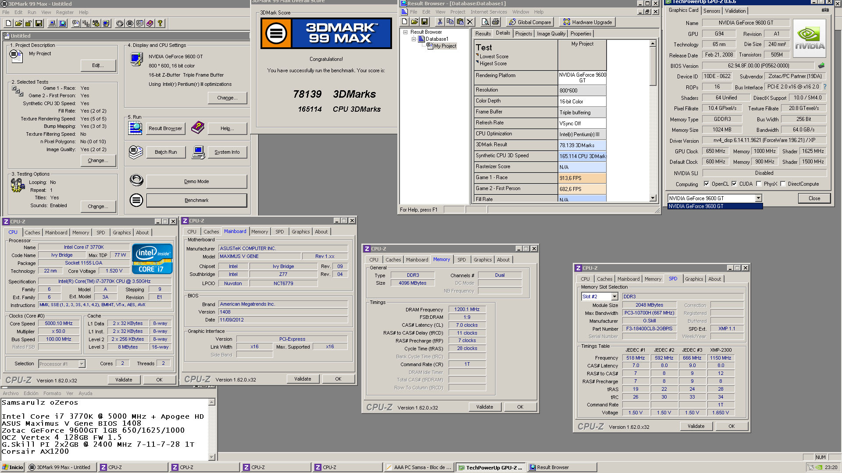Click demo mode ring icon in 3DMark toolbar

[x=120, y=24]
